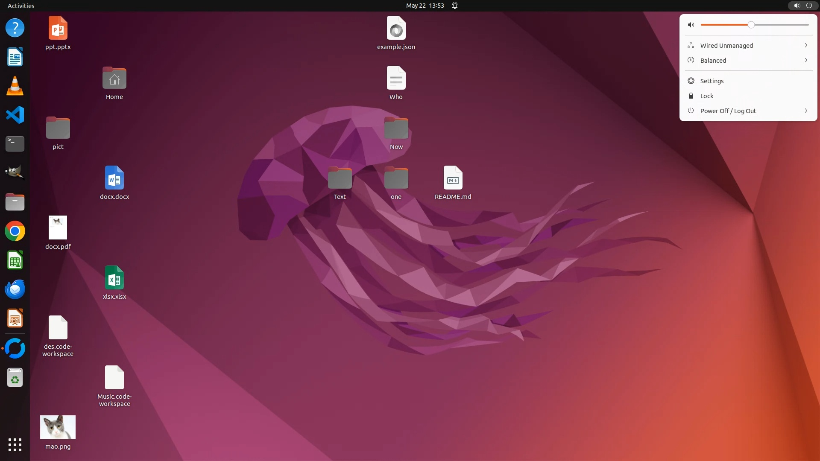Open Visual Studio Code from dock
Screen dimensions: 820x461
pyautogui.click(x=15, y=115)
